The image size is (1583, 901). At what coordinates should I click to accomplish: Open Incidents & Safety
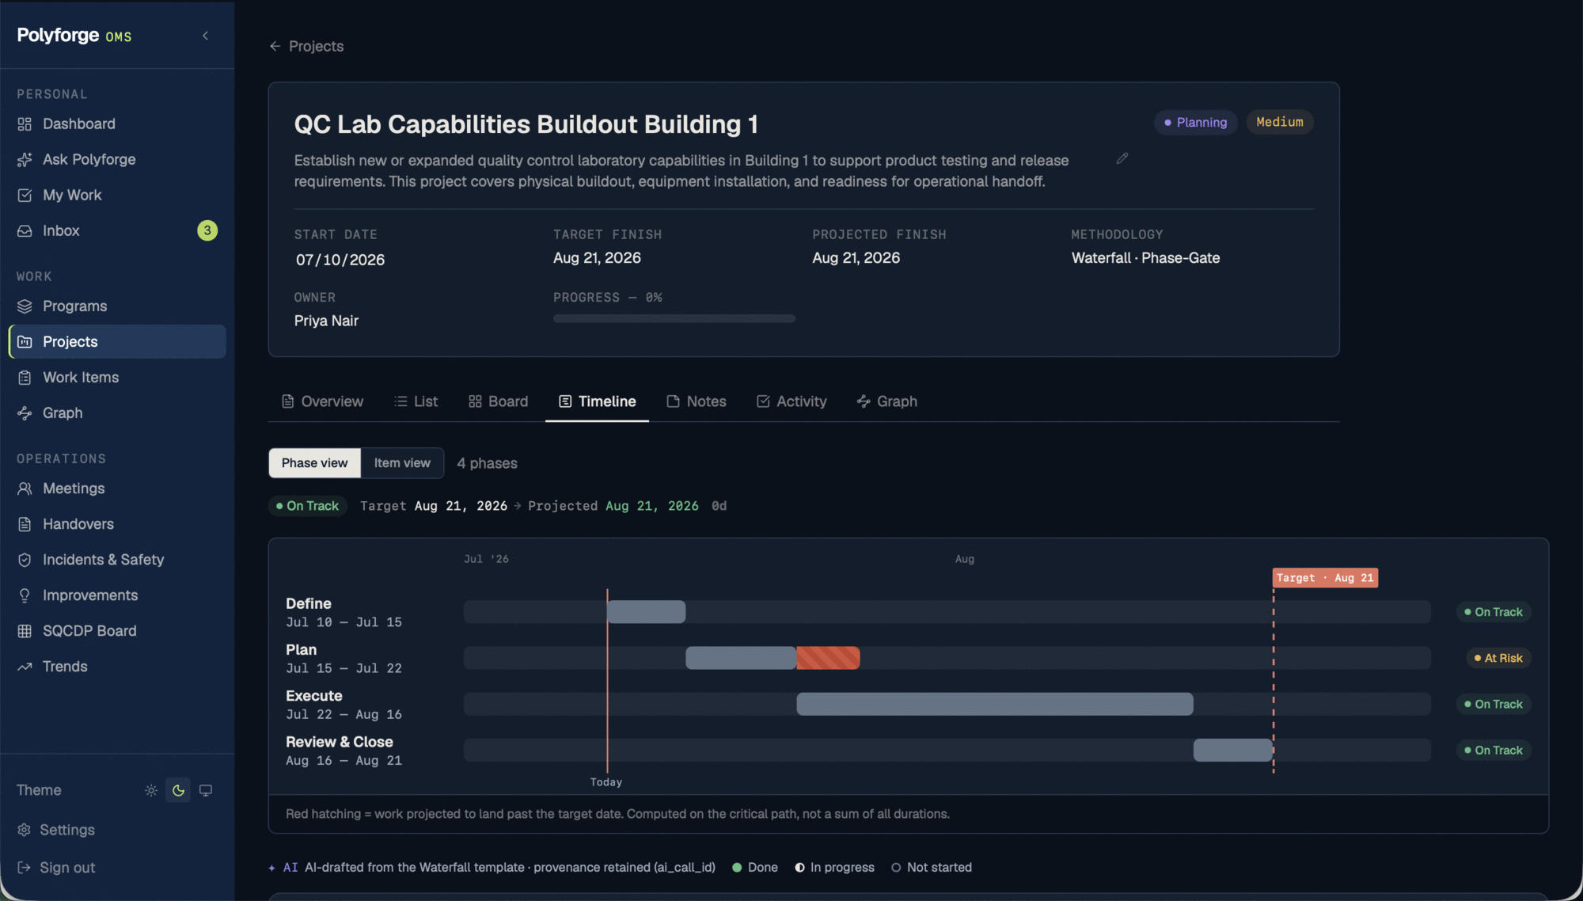[x=117, y=559]
